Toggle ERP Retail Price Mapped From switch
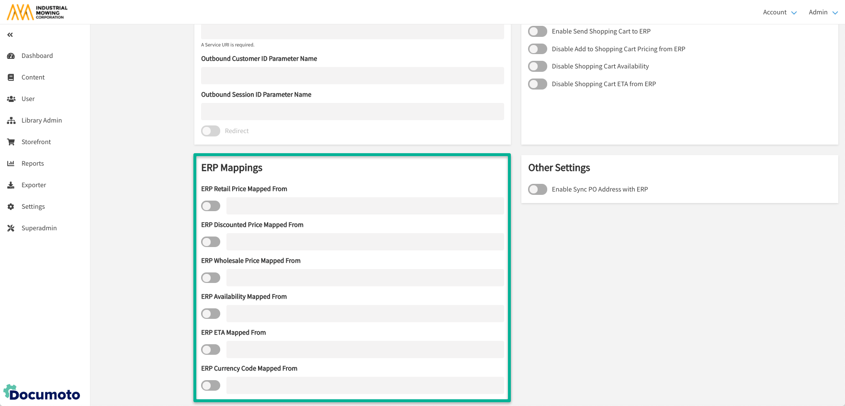845x406 pixels. tap(211, 206)
